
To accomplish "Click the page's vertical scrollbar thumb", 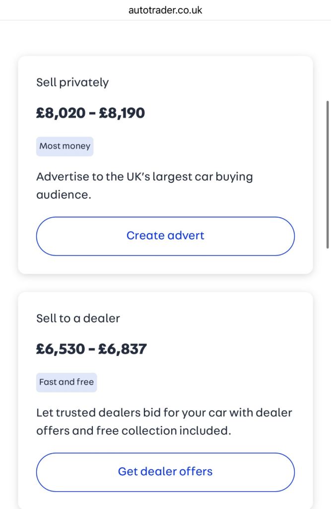I will (x=328, y=174).
